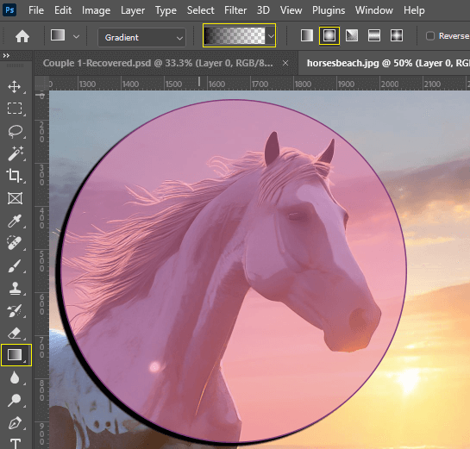Open the View menu
This screenshot has height=449, width=470.
coord(291,10)
